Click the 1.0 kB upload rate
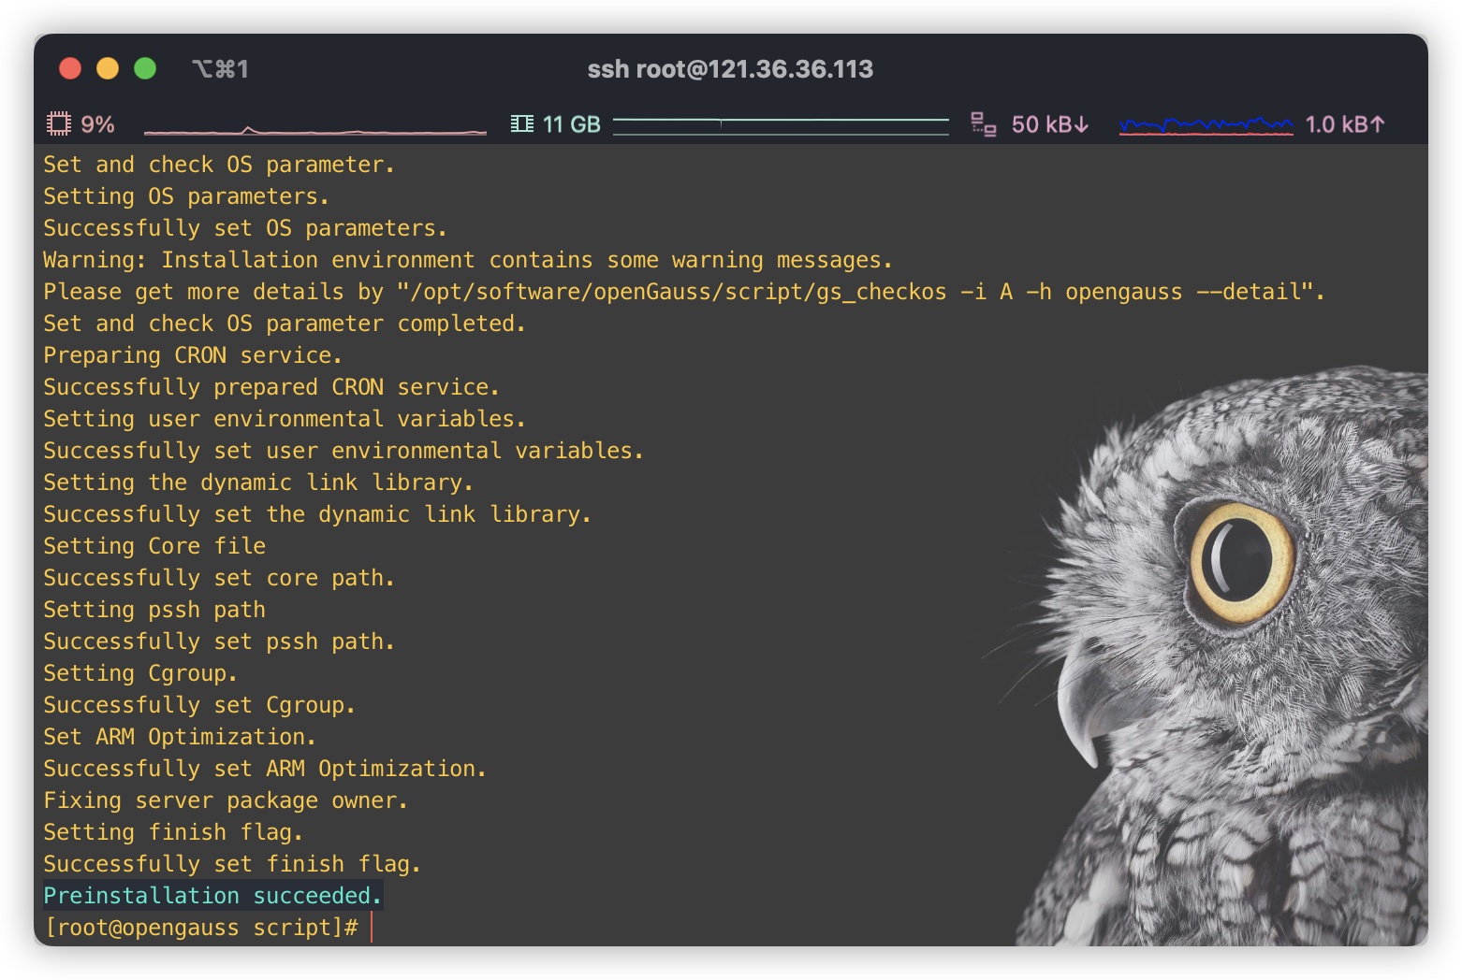Image resolution: width=1462 pixels, height=980 pixels. [1345, 124]
